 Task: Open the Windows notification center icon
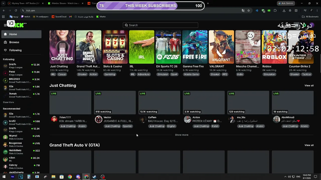coord(316,177)
